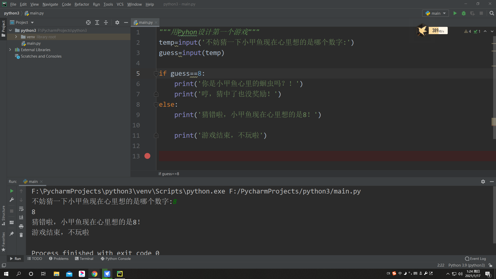Open Run panel settings gear
Screen dimensions: 496x279
483,182
